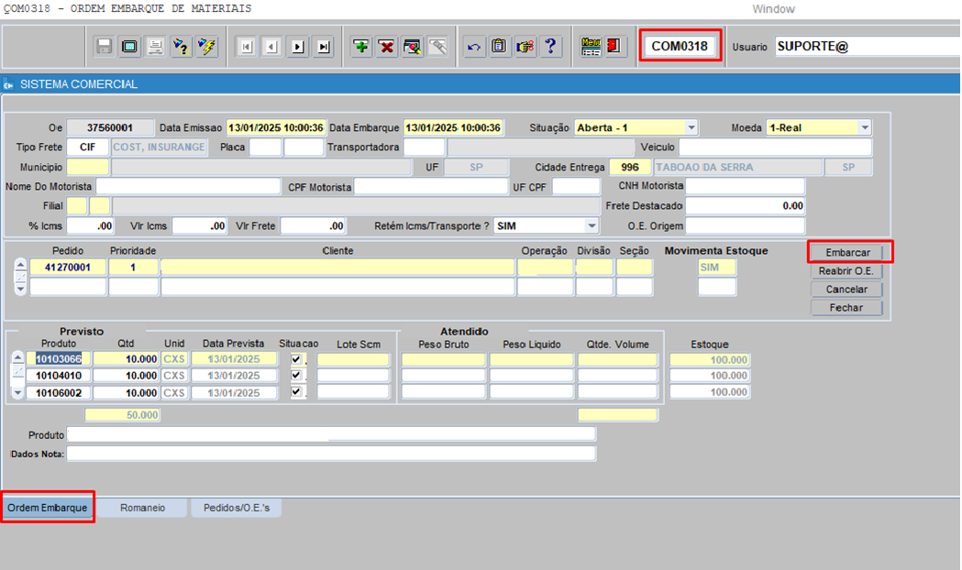The image size is (962, 570).
Task: Click the blue undo arrow icon
Action: tap(473, 47)
